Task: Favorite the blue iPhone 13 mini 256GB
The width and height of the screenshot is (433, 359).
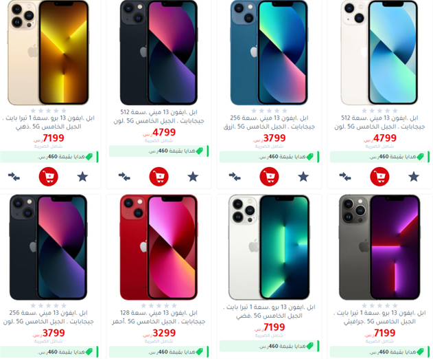Action: coord(303,177)
